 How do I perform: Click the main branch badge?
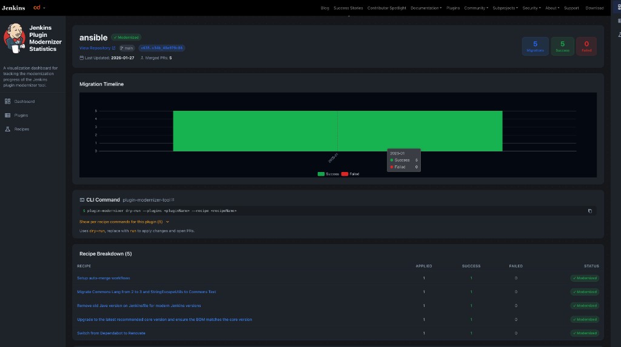point(127,48)
